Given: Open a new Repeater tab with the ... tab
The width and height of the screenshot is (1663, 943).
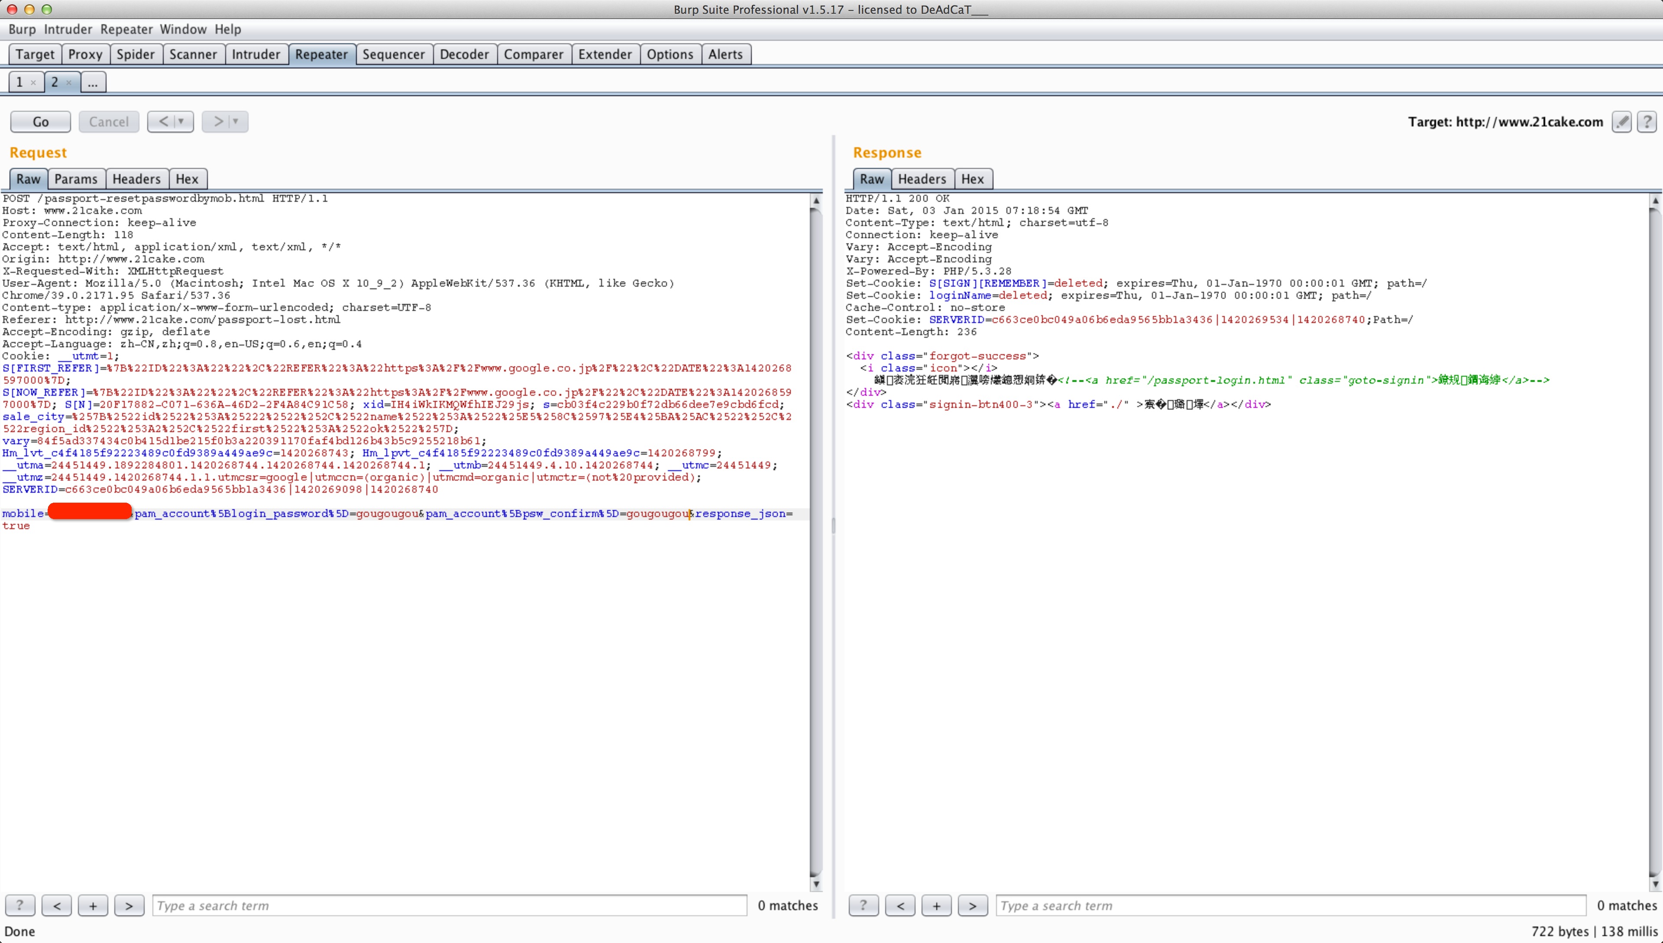Looking at the screenshot, I should 93,82.
